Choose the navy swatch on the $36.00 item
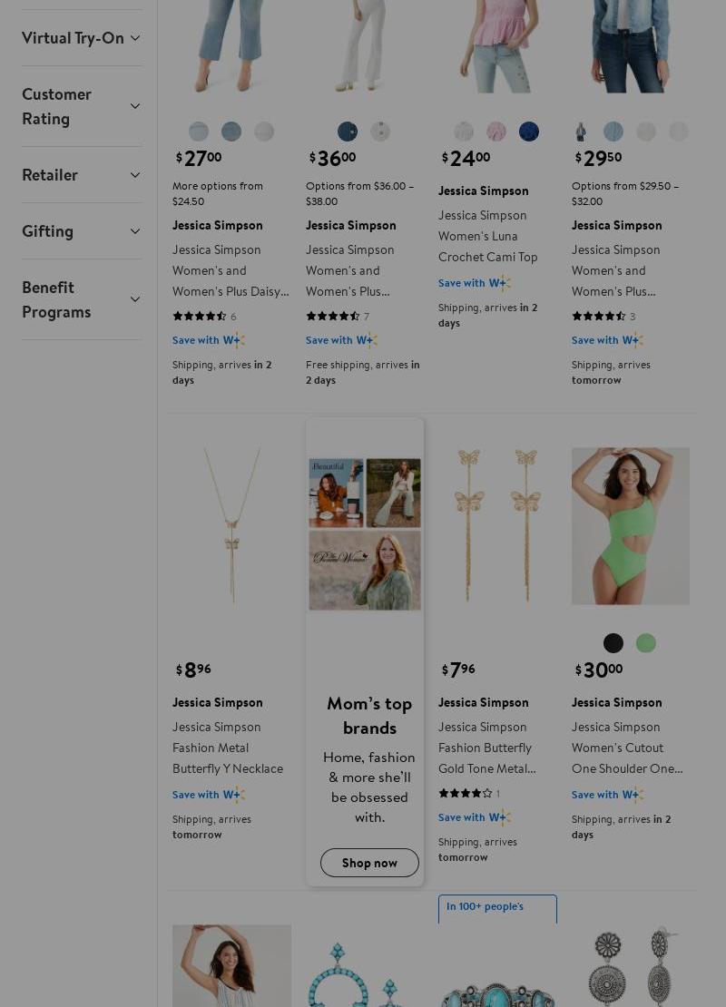The height and width of the screenshot is (1007, 726). pyautogui.click(x=348, y=132)
